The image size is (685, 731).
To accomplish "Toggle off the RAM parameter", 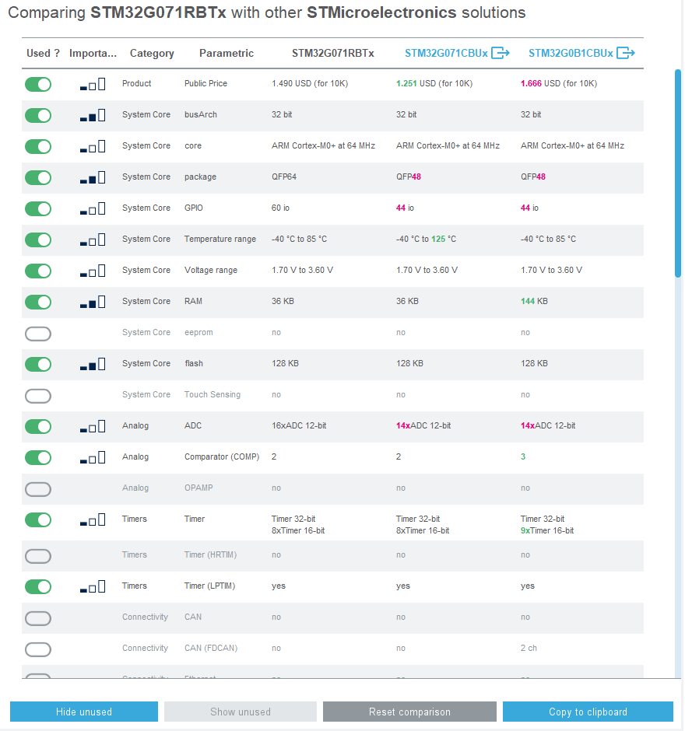I will (x=38, y=302).
